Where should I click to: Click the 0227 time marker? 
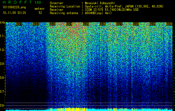(119, 24)
